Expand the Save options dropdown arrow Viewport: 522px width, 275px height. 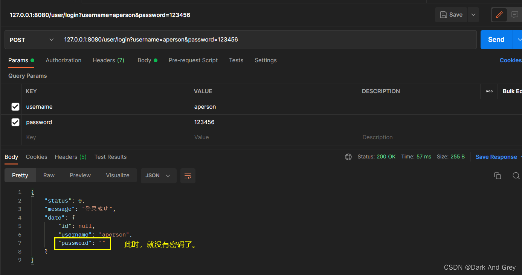click(x=473, y=15)
